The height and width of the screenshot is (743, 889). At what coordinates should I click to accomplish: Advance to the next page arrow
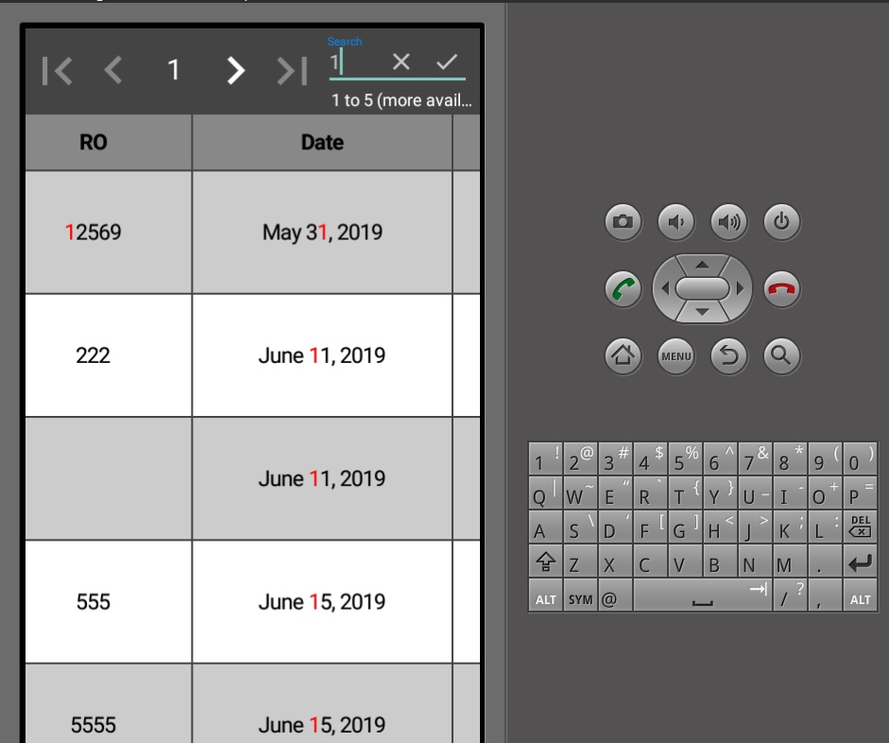click(236, 70)
